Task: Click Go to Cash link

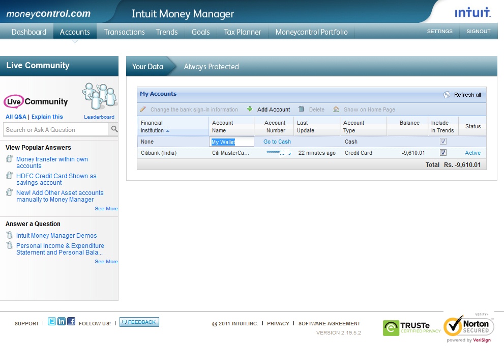Action: [x=277, y=142]
